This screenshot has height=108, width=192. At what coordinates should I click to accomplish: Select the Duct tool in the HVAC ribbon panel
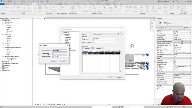click(x=8, y=9)
